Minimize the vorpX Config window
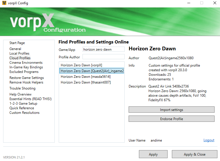220x161 pixels. coord(189,3)
